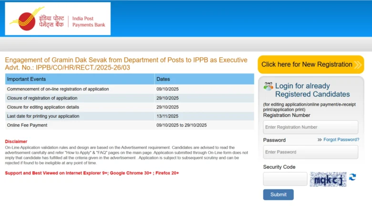Click the Security Code text box
This screenshot has width=372, height=224.
pyautogui.click(x=285, y=179)
